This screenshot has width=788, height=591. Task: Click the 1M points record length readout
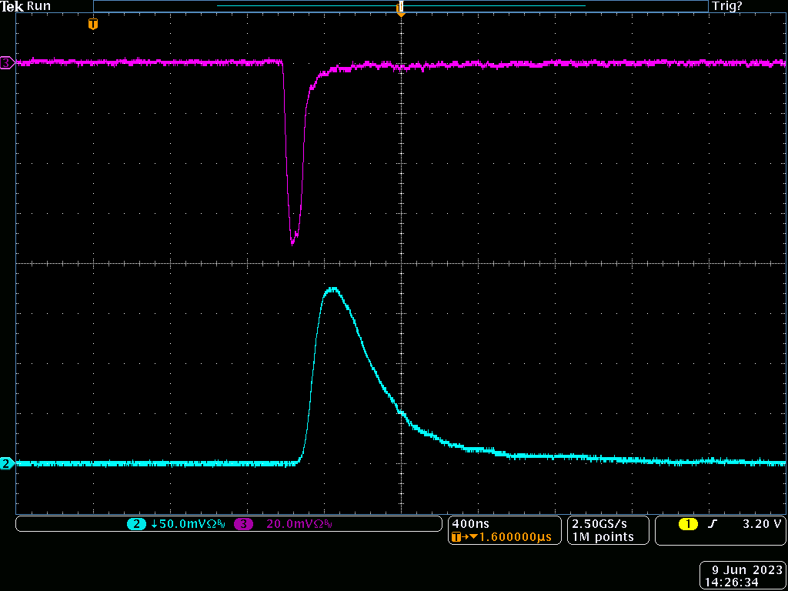603,537
